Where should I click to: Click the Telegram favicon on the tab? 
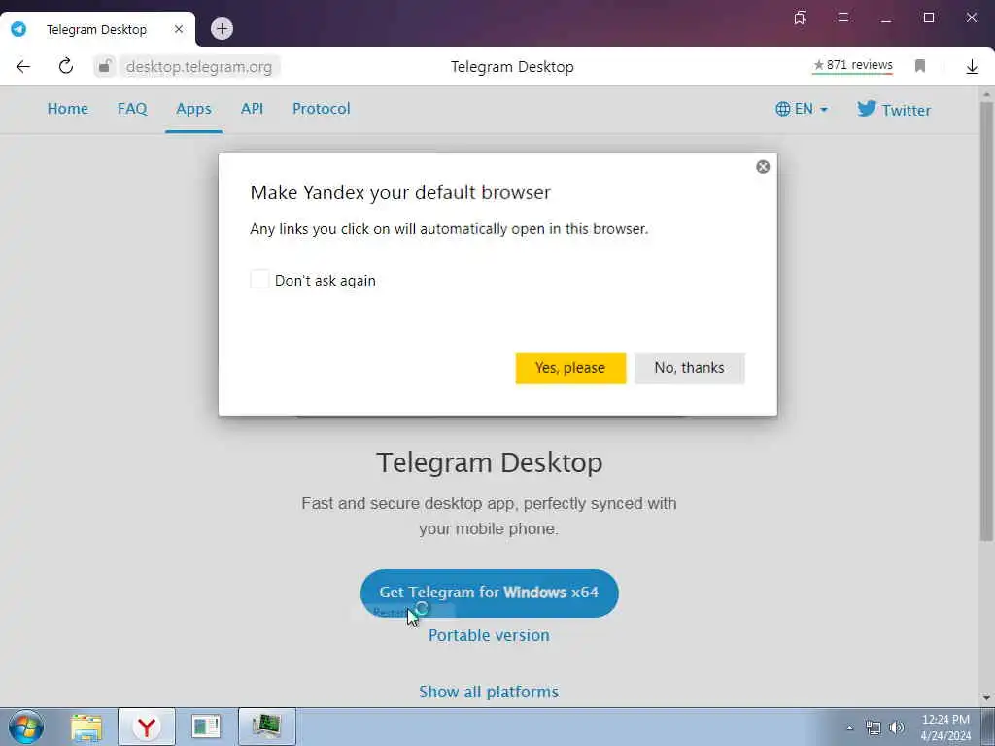click(x=19, y=29)
